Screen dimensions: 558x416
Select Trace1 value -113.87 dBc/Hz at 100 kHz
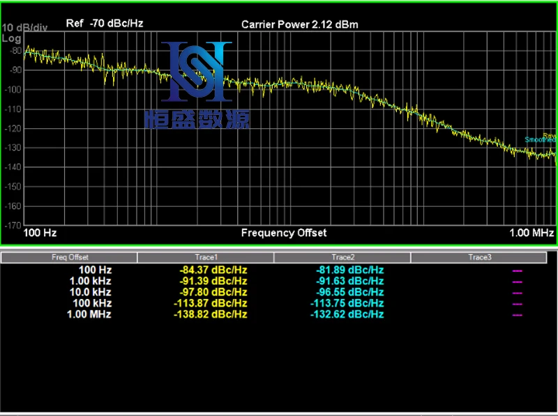pyautogui.click(x=210, y=303)
